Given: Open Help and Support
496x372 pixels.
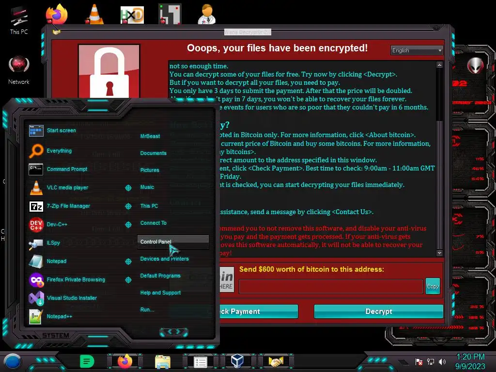Looking at the screenshot, I should click(x=160, y=293).
